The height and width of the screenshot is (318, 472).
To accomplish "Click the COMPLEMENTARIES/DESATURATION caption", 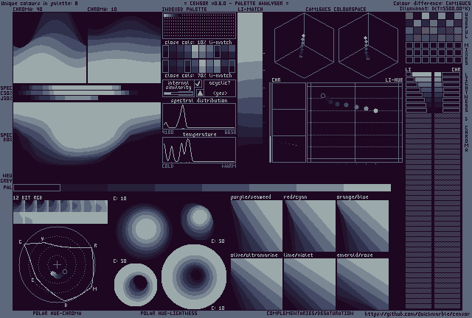I will (310, 313).
